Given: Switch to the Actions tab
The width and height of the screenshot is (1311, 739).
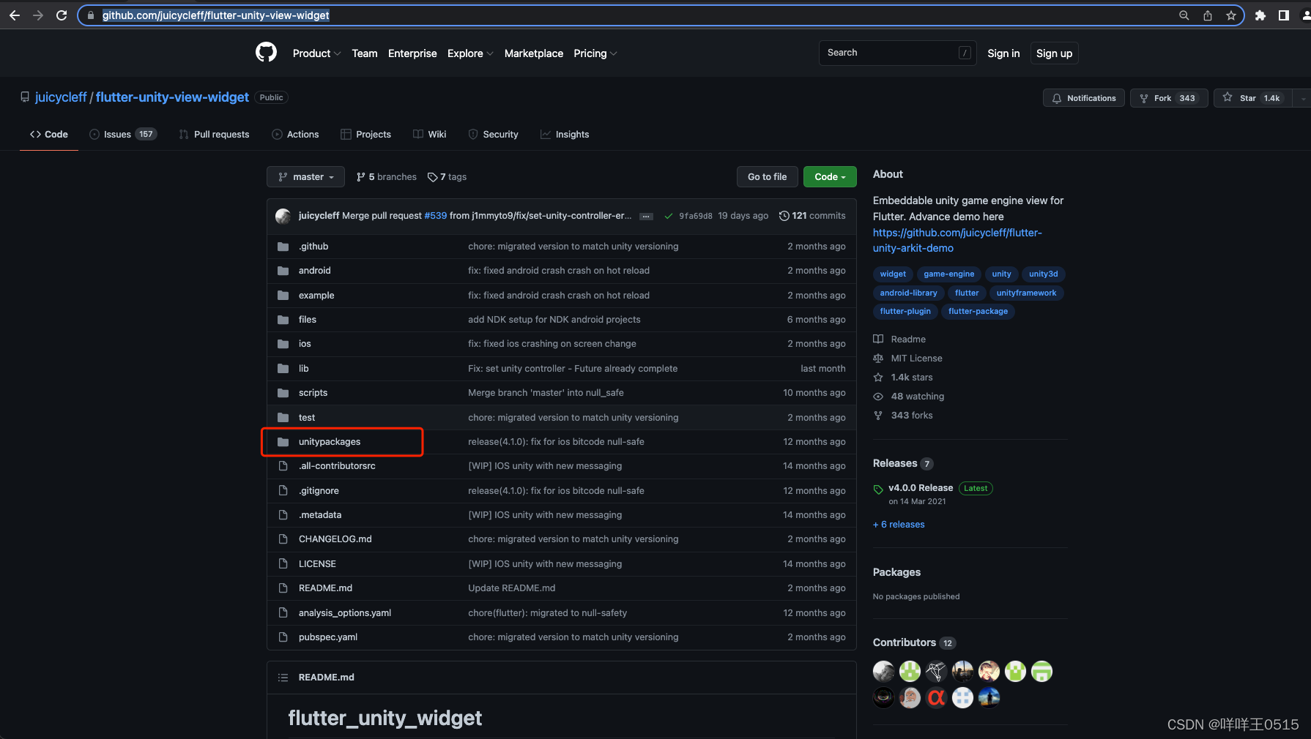Looking at the screenshot, I should [x=295, y=135].
